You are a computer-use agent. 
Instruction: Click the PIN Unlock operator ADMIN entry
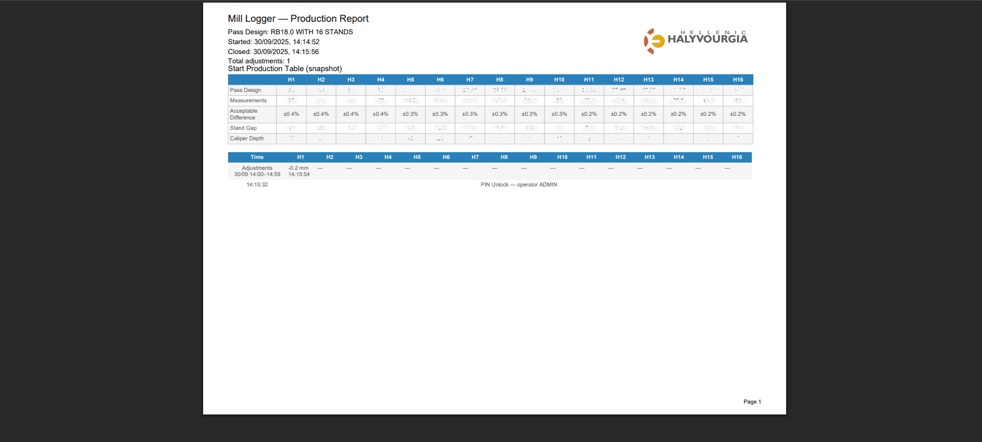coord(519,185)
